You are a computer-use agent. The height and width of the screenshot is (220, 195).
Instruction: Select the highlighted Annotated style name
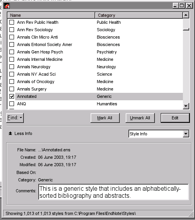pos(27,96)
